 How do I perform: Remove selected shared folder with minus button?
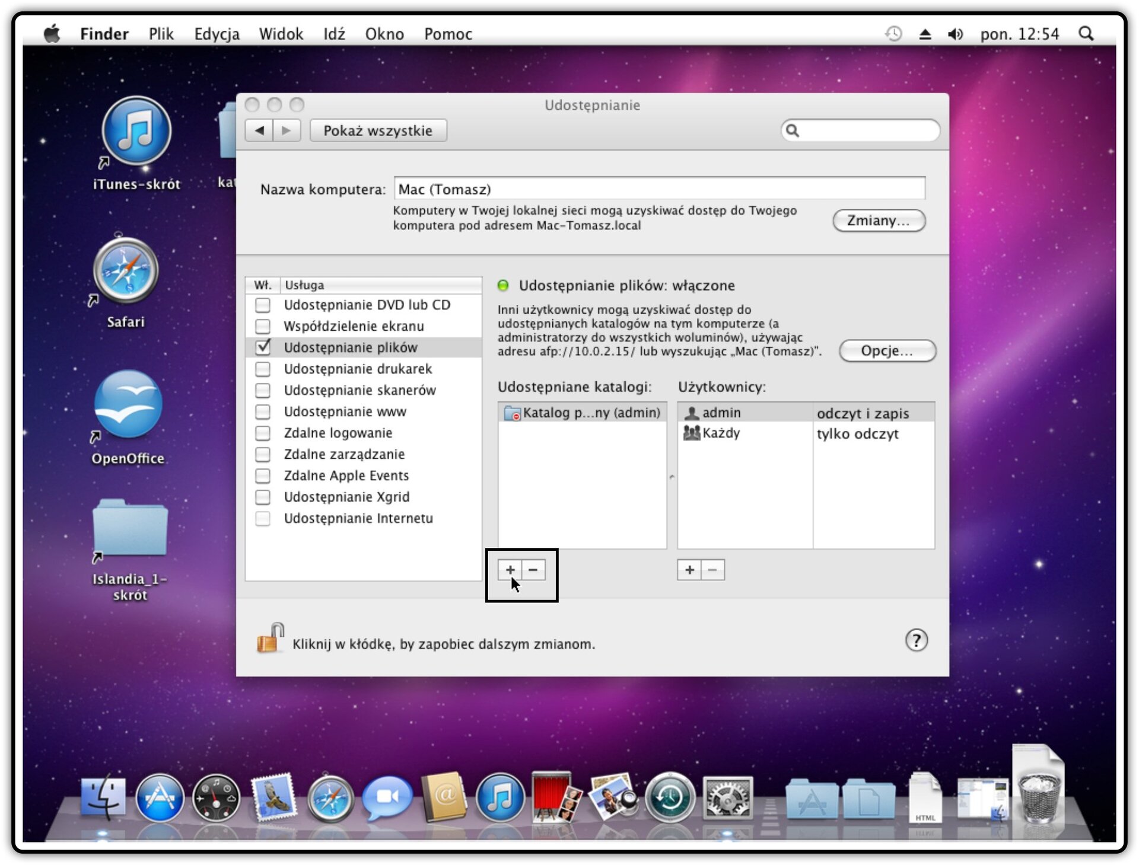(x=533, y=570)
